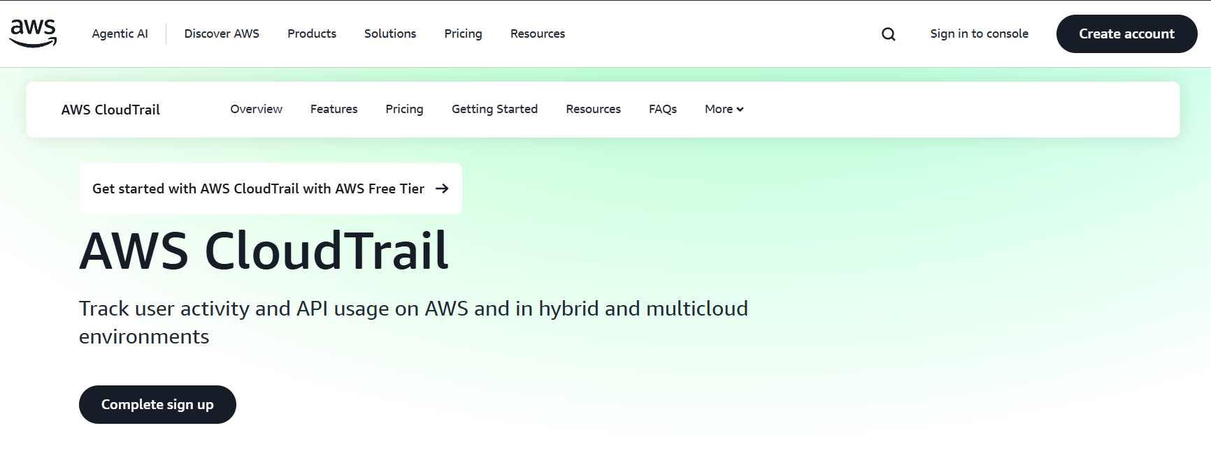Open the FAQs tab
The height and width of the screenshot is (458, 1211).
coord(663,109)
